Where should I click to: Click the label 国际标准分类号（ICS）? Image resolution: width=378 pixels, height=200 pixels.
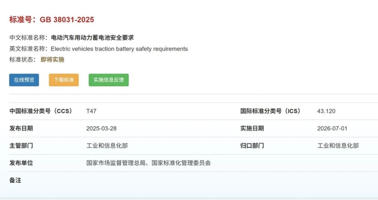click(271, 111)
